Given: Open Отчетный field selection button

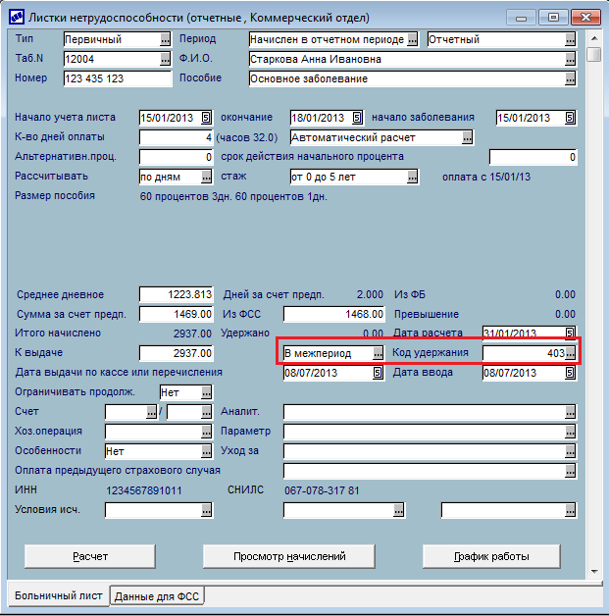Looking at the screenshot, I should click(570, 39).
